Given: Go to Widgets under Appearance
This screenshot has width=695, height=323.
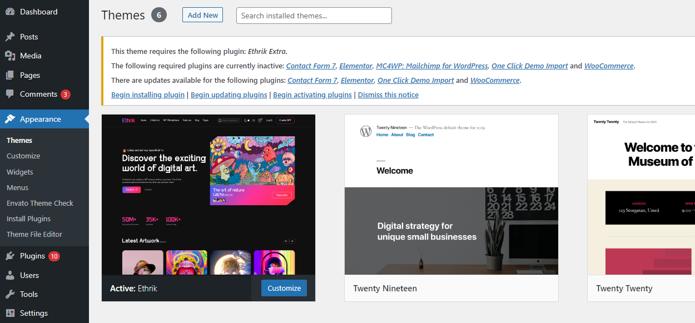Looking at the screenshot, I should pos(20,172).
